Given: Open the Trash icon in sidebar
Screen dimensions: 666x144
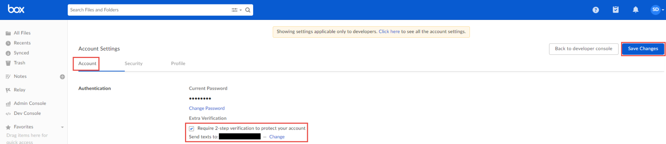Looking at the screenshot, I should (x=8, y=63).
